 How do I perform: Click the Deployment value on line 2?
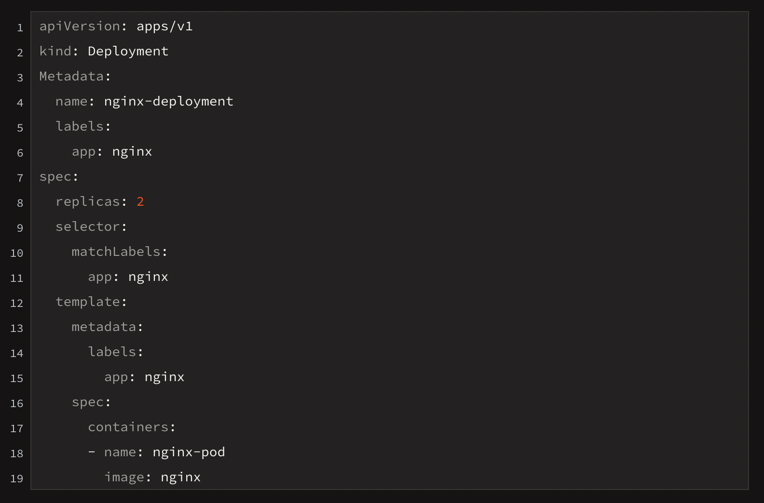coord(128,52)
